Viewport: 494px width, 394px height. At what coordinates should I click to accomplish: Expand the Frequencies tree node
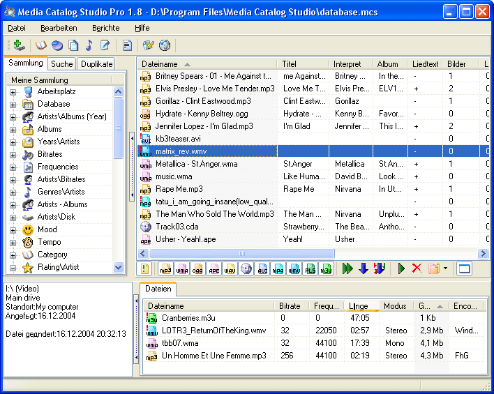pos(13,167)
